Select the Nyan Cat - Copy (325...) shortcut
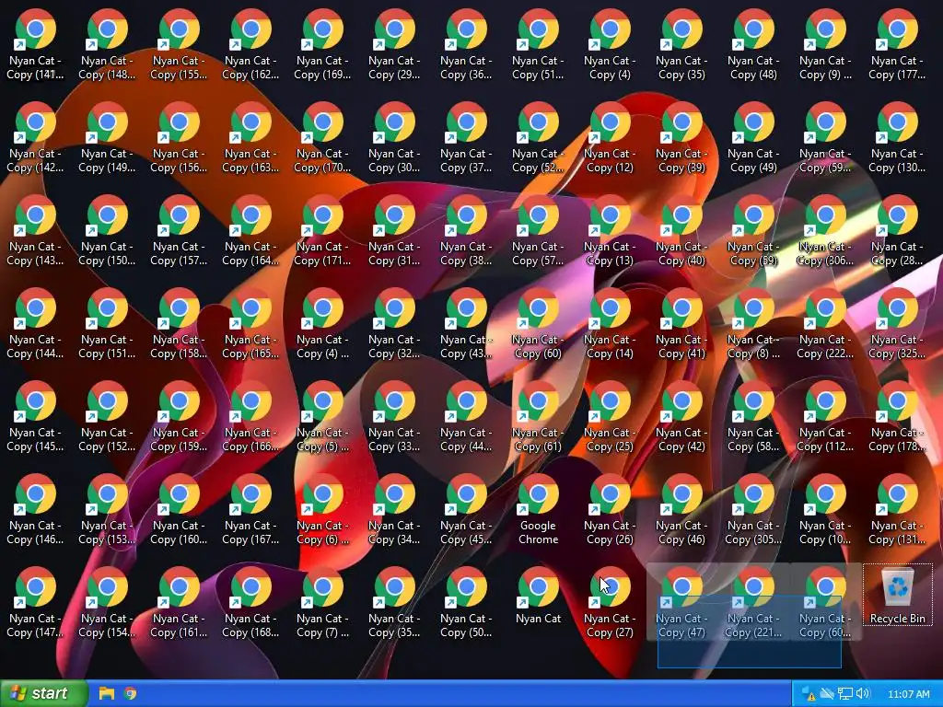Screen dimensions: 943x707 [x=897, y=323]
